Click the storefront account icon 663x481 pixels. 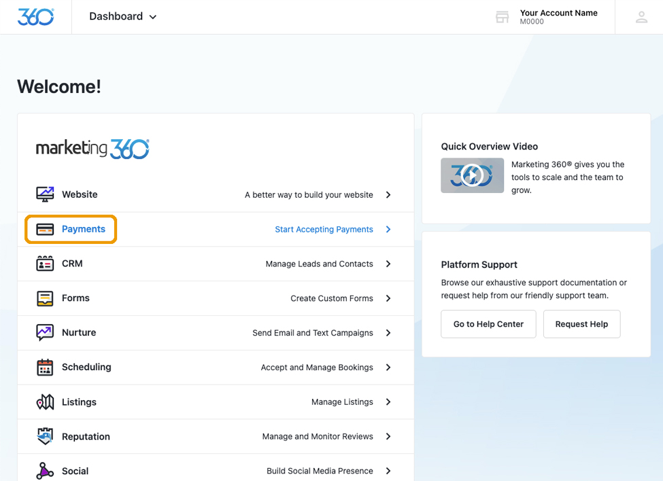tap(502, 17)
